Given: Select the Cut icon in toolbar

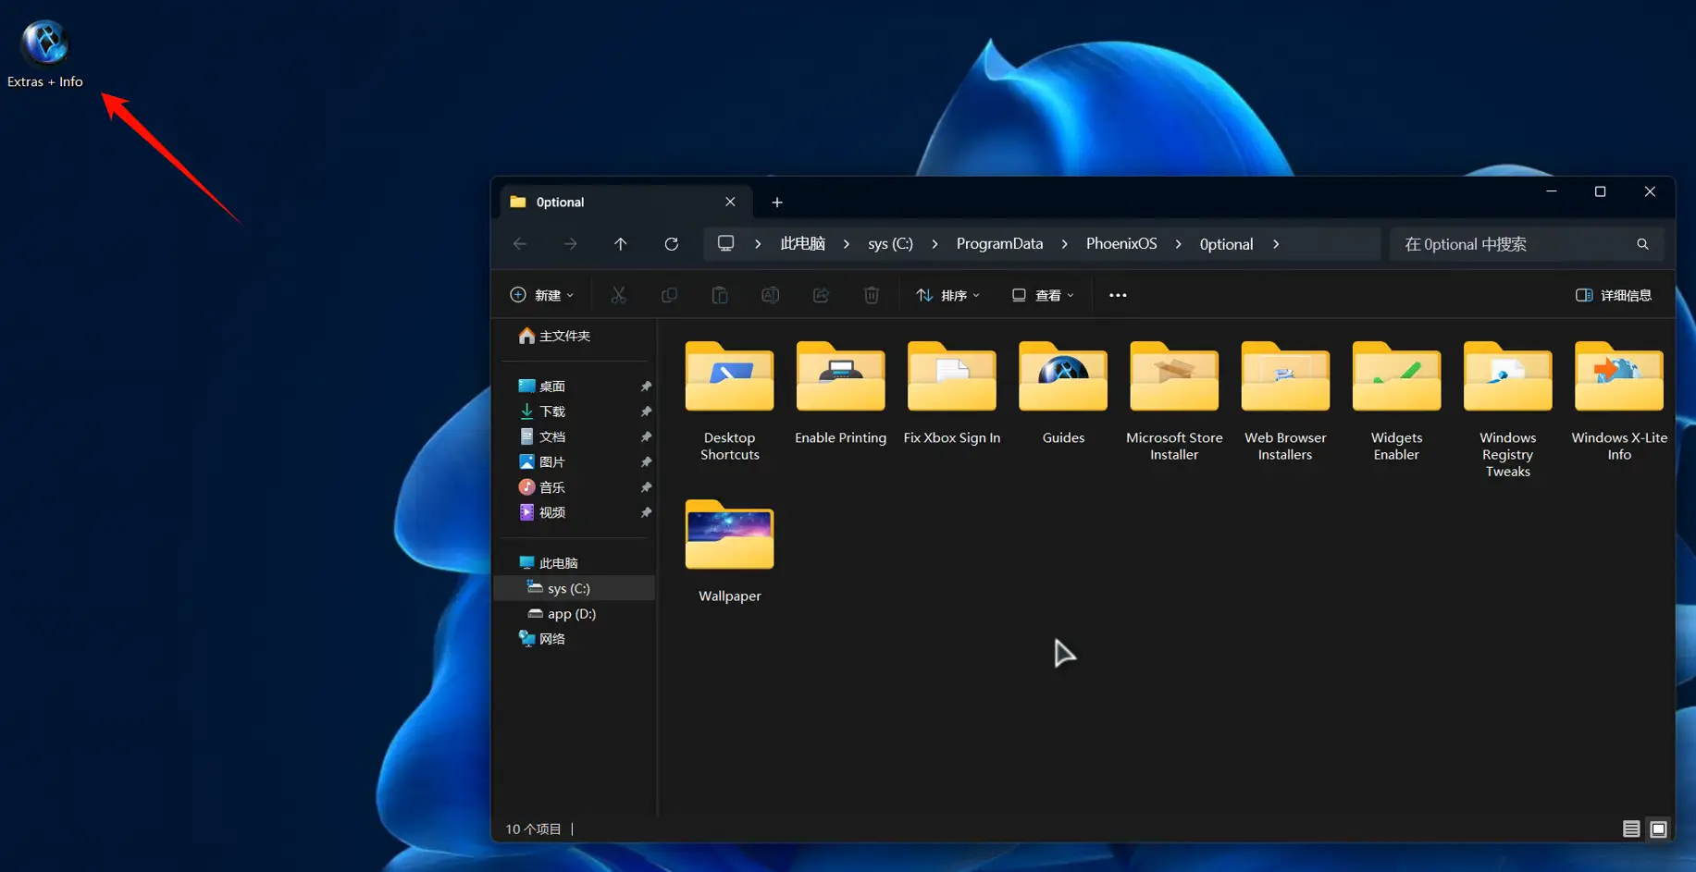Looking at the screenshot, I should 618,294.
